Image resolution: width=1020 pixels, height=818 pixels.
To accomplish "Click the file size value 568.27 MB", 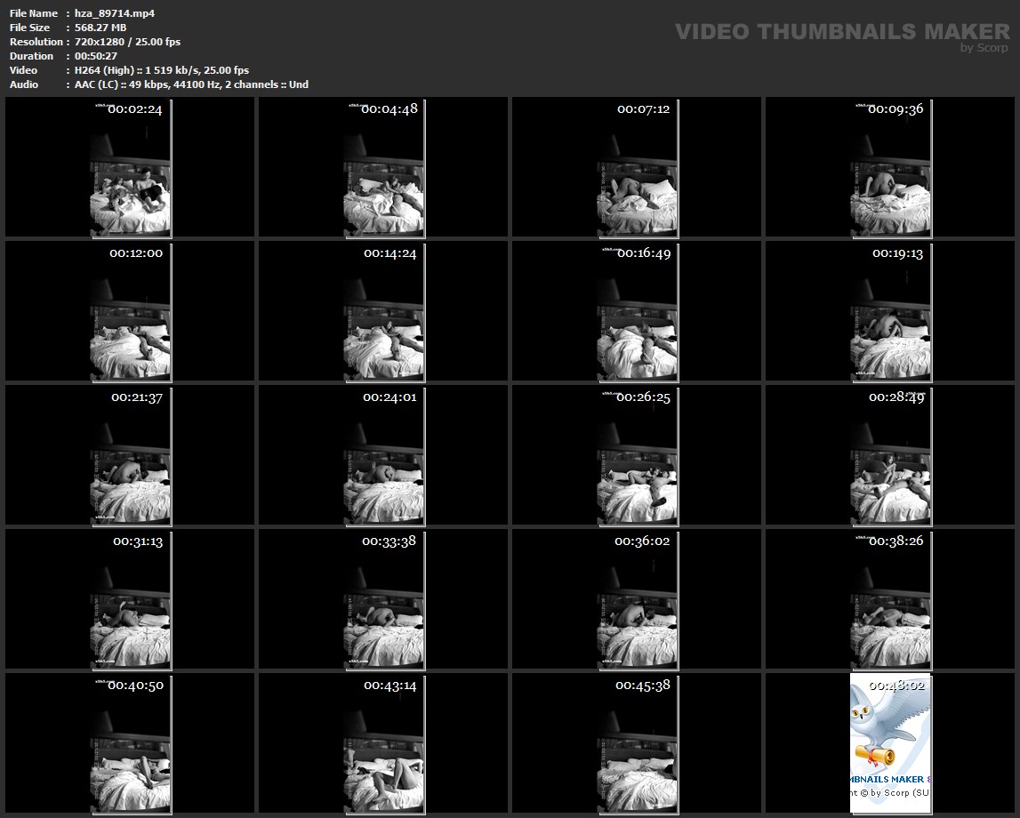I will [x=100, y=28].
